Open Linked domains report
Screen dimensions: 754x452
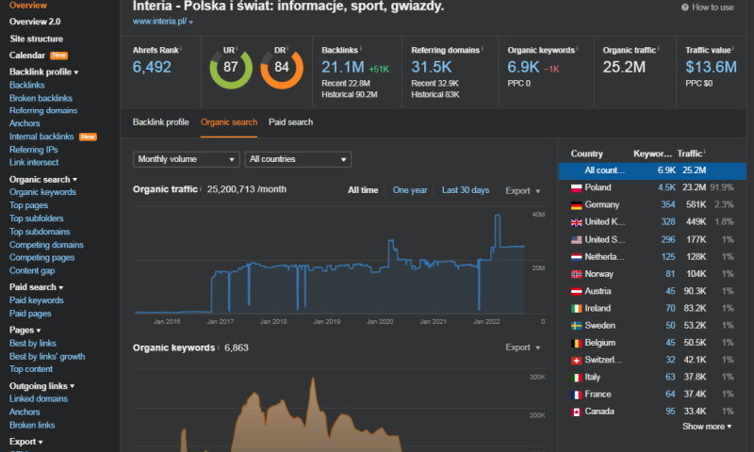(x=39, y=398)
